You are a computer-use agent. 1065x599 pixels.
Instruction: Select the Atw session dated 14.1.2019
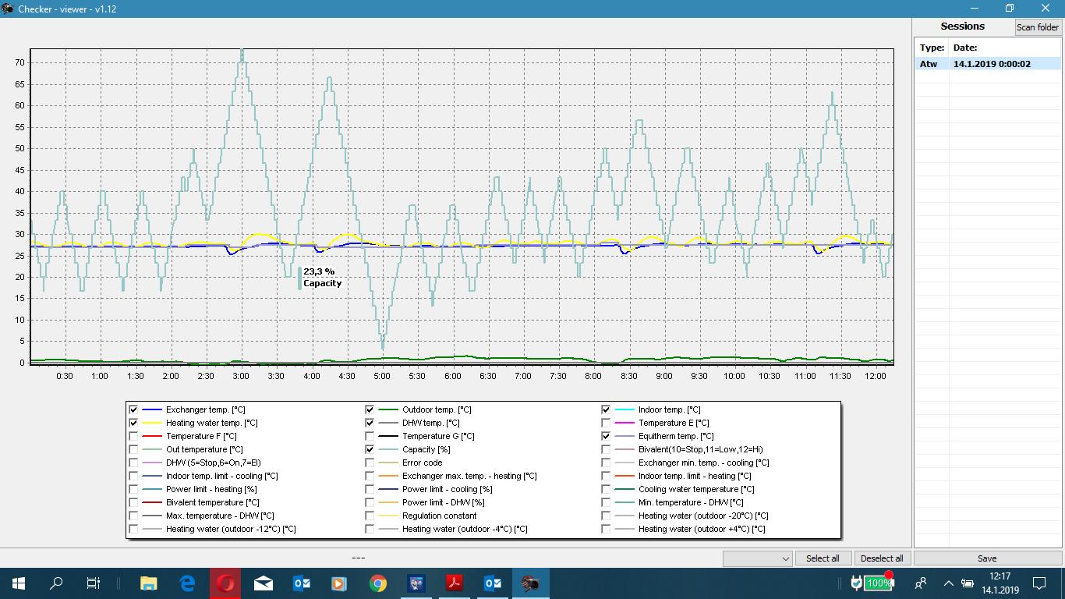coord(990,64)
